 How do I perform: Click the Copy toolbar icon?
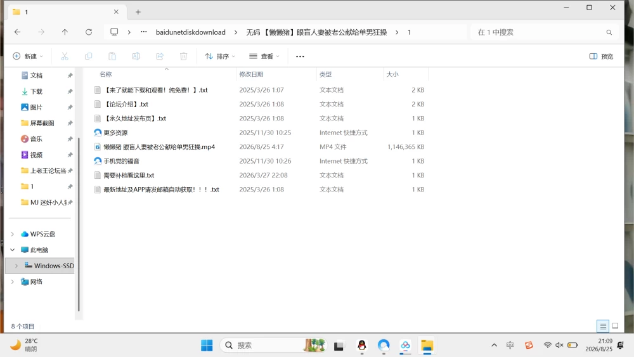[88, 56]
